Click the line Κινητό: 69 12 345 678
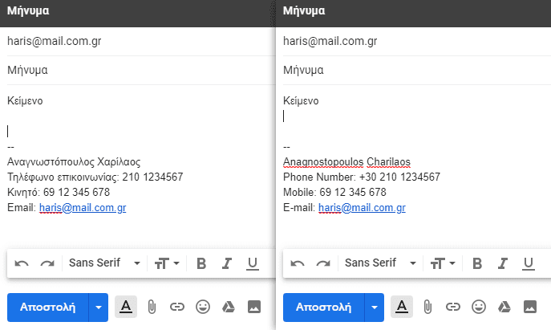The width and height of the screenshot is (551, 330). (59, 192)
